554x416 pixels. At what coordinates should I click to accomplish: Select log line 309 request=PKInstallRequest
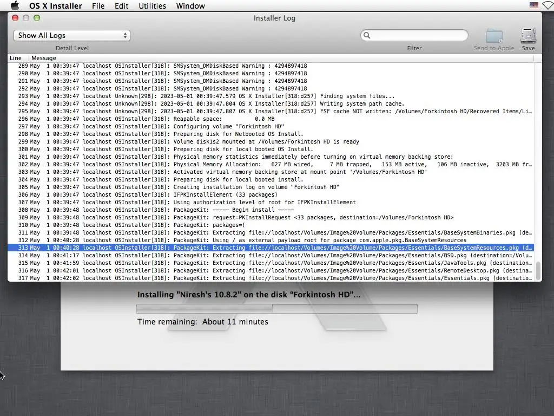click(271, 218)
